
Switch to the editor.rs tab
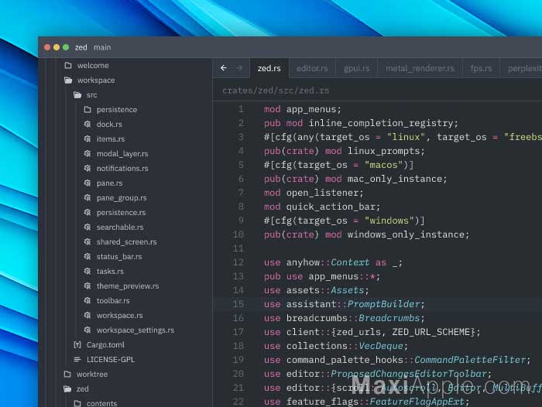(312, 68)
